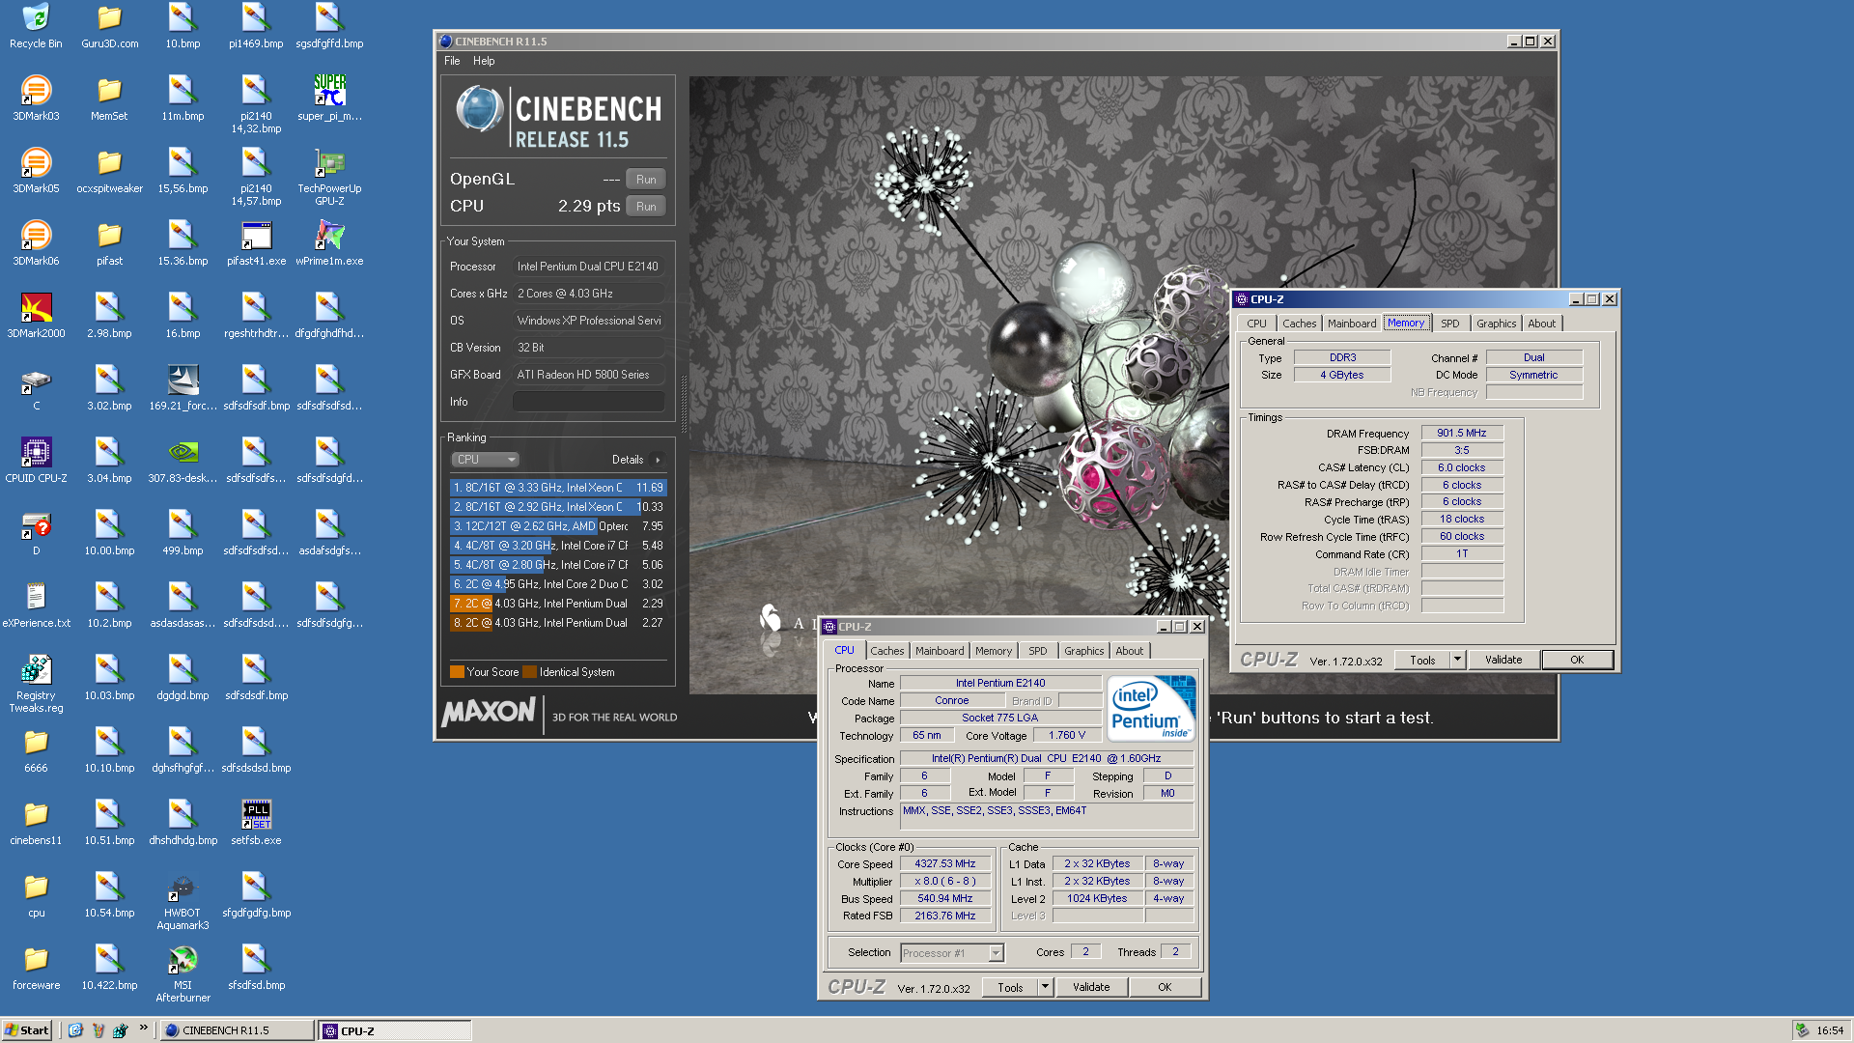
Task: Open the forceware folder icon
Action: pos(36,968)
